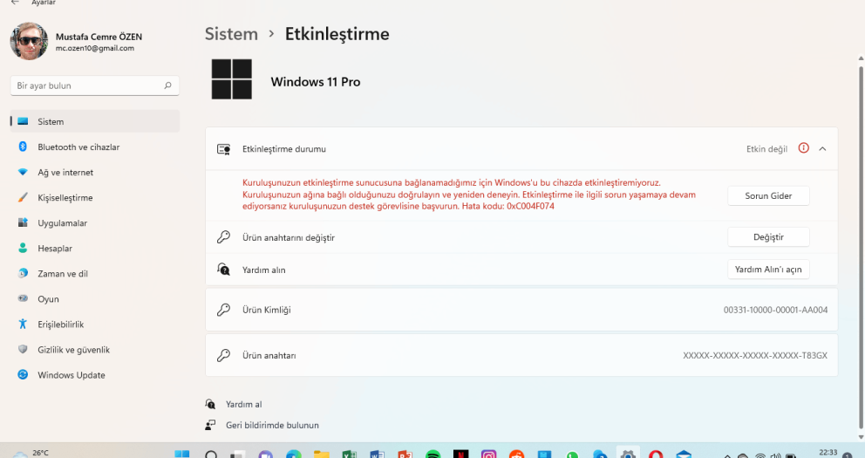
Task: Click the user profile photo
Action: (30, 41)
